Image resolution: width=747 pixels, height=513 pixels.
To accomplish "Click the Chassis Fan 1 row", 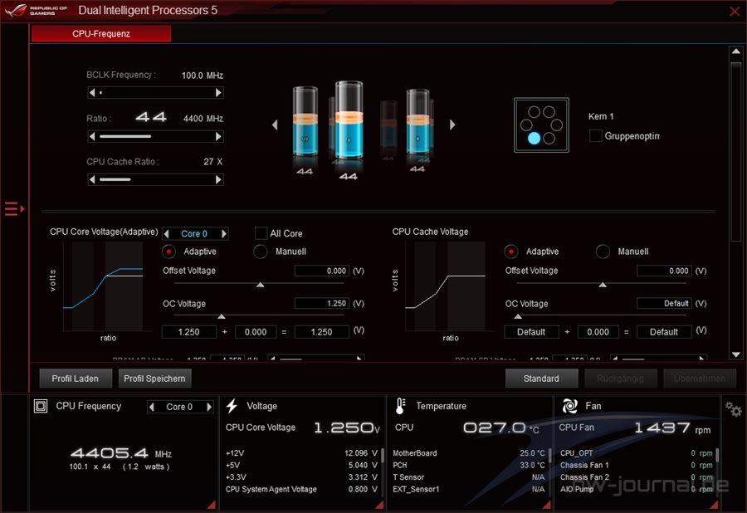I will pos(637,465).
